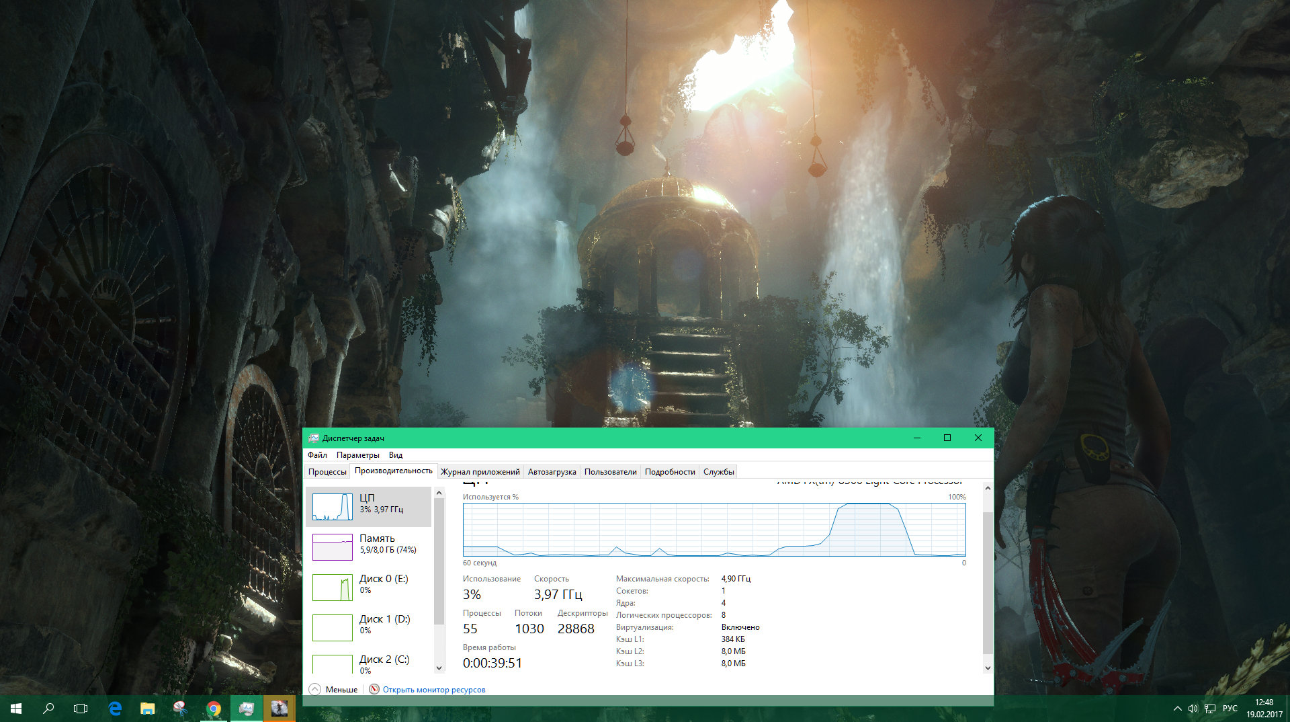The width and height of the screenshot is (1290, 722).
Task: Open the Автозагрузка tab
Action: point(552,472)
